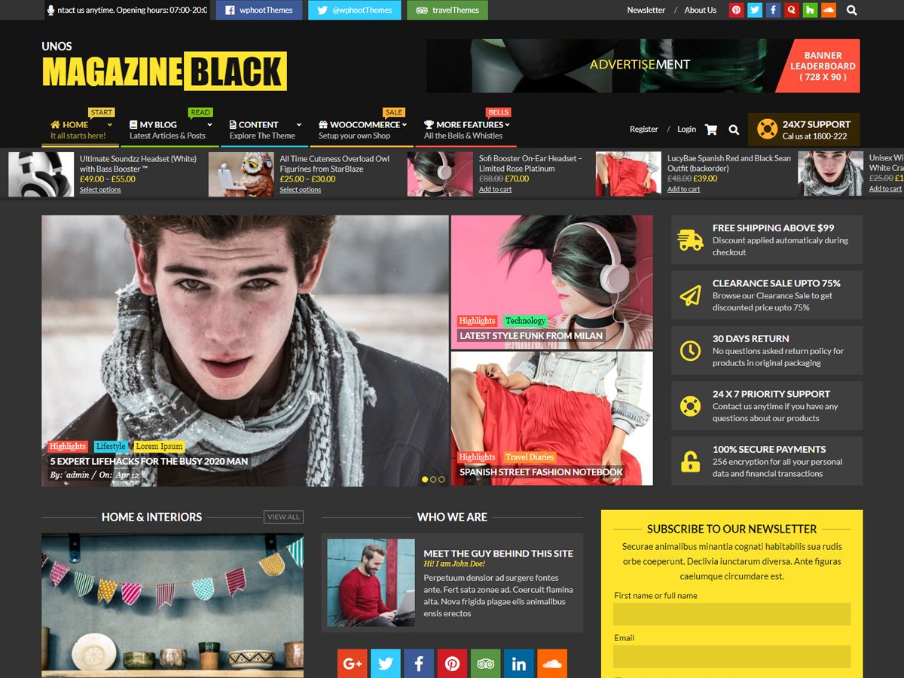Image resolution: width=904 pixels, height=678 pixels.
Task: Click the Quora icon in the top bar
Action: [x=793, y=11]
